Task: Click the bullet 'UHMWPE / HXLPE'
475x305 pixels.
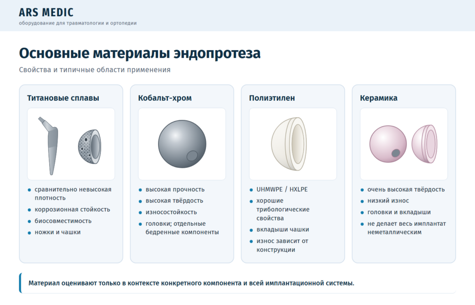Action: 282,190
